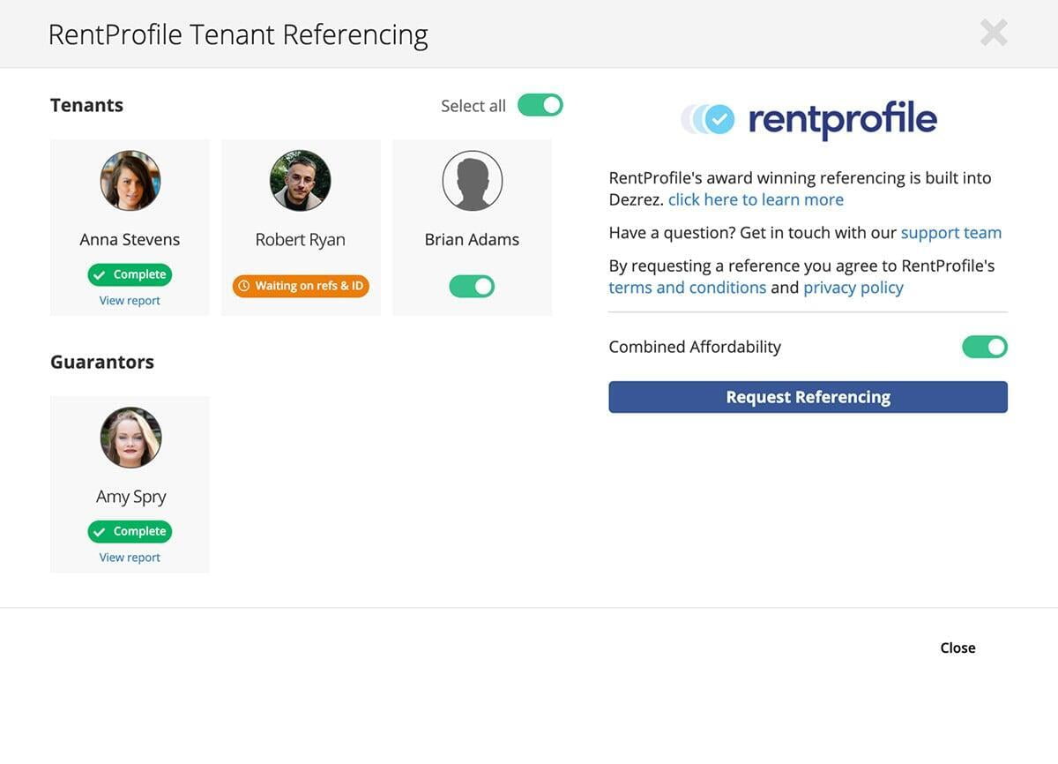Toggle Brian Adams selection switch
Image resolution: width=1058 pixels, height=764 pixels.
(x=472, y=286)
